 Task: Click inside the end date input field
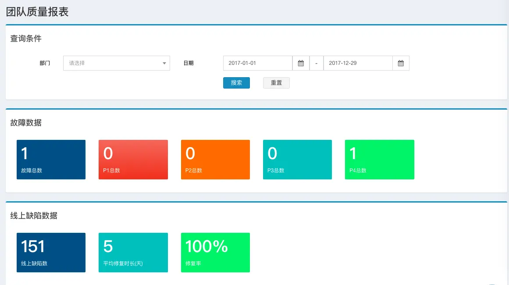pos(357,63)
